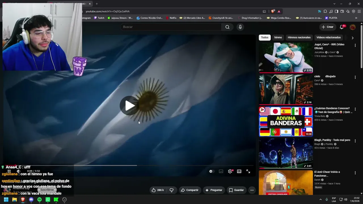
Task: Expand the hidden bookmarks overflow chevron
Action: (356, 18)
